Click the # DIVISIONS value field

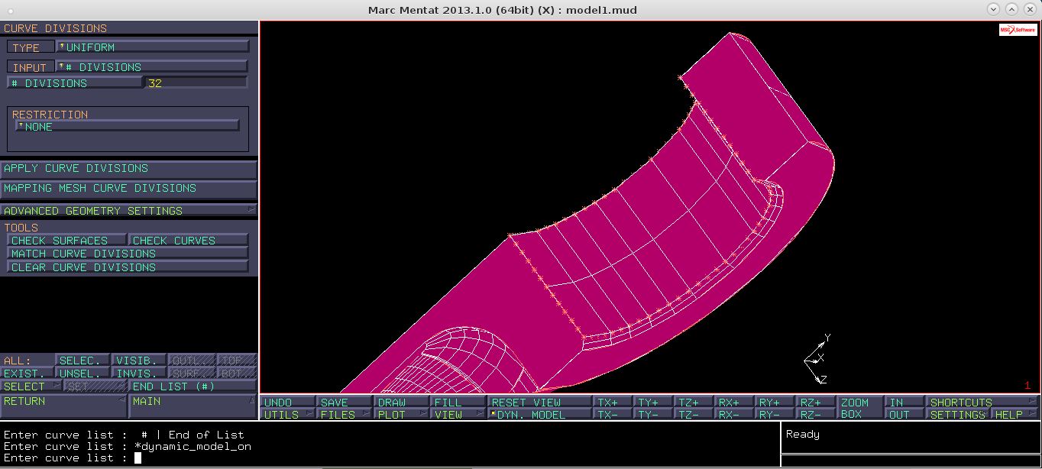196,82
